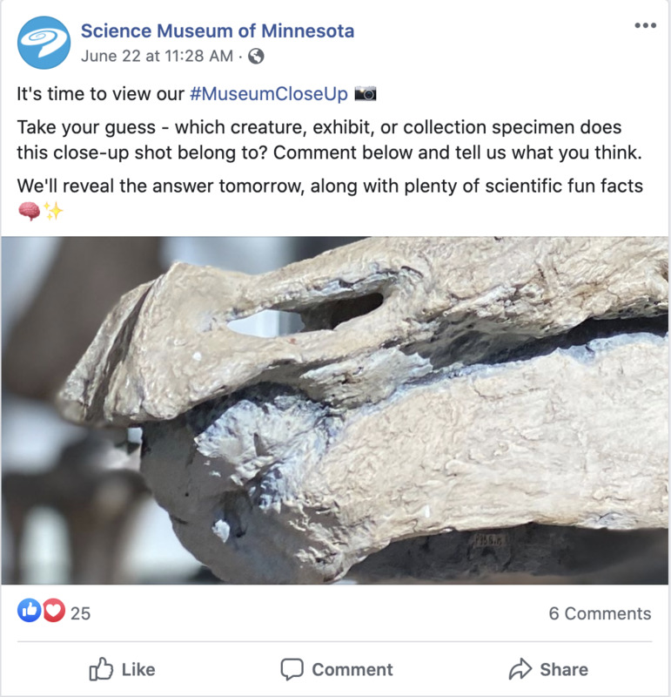
Task: Click the Share text label
Action: tap(564, 669)
